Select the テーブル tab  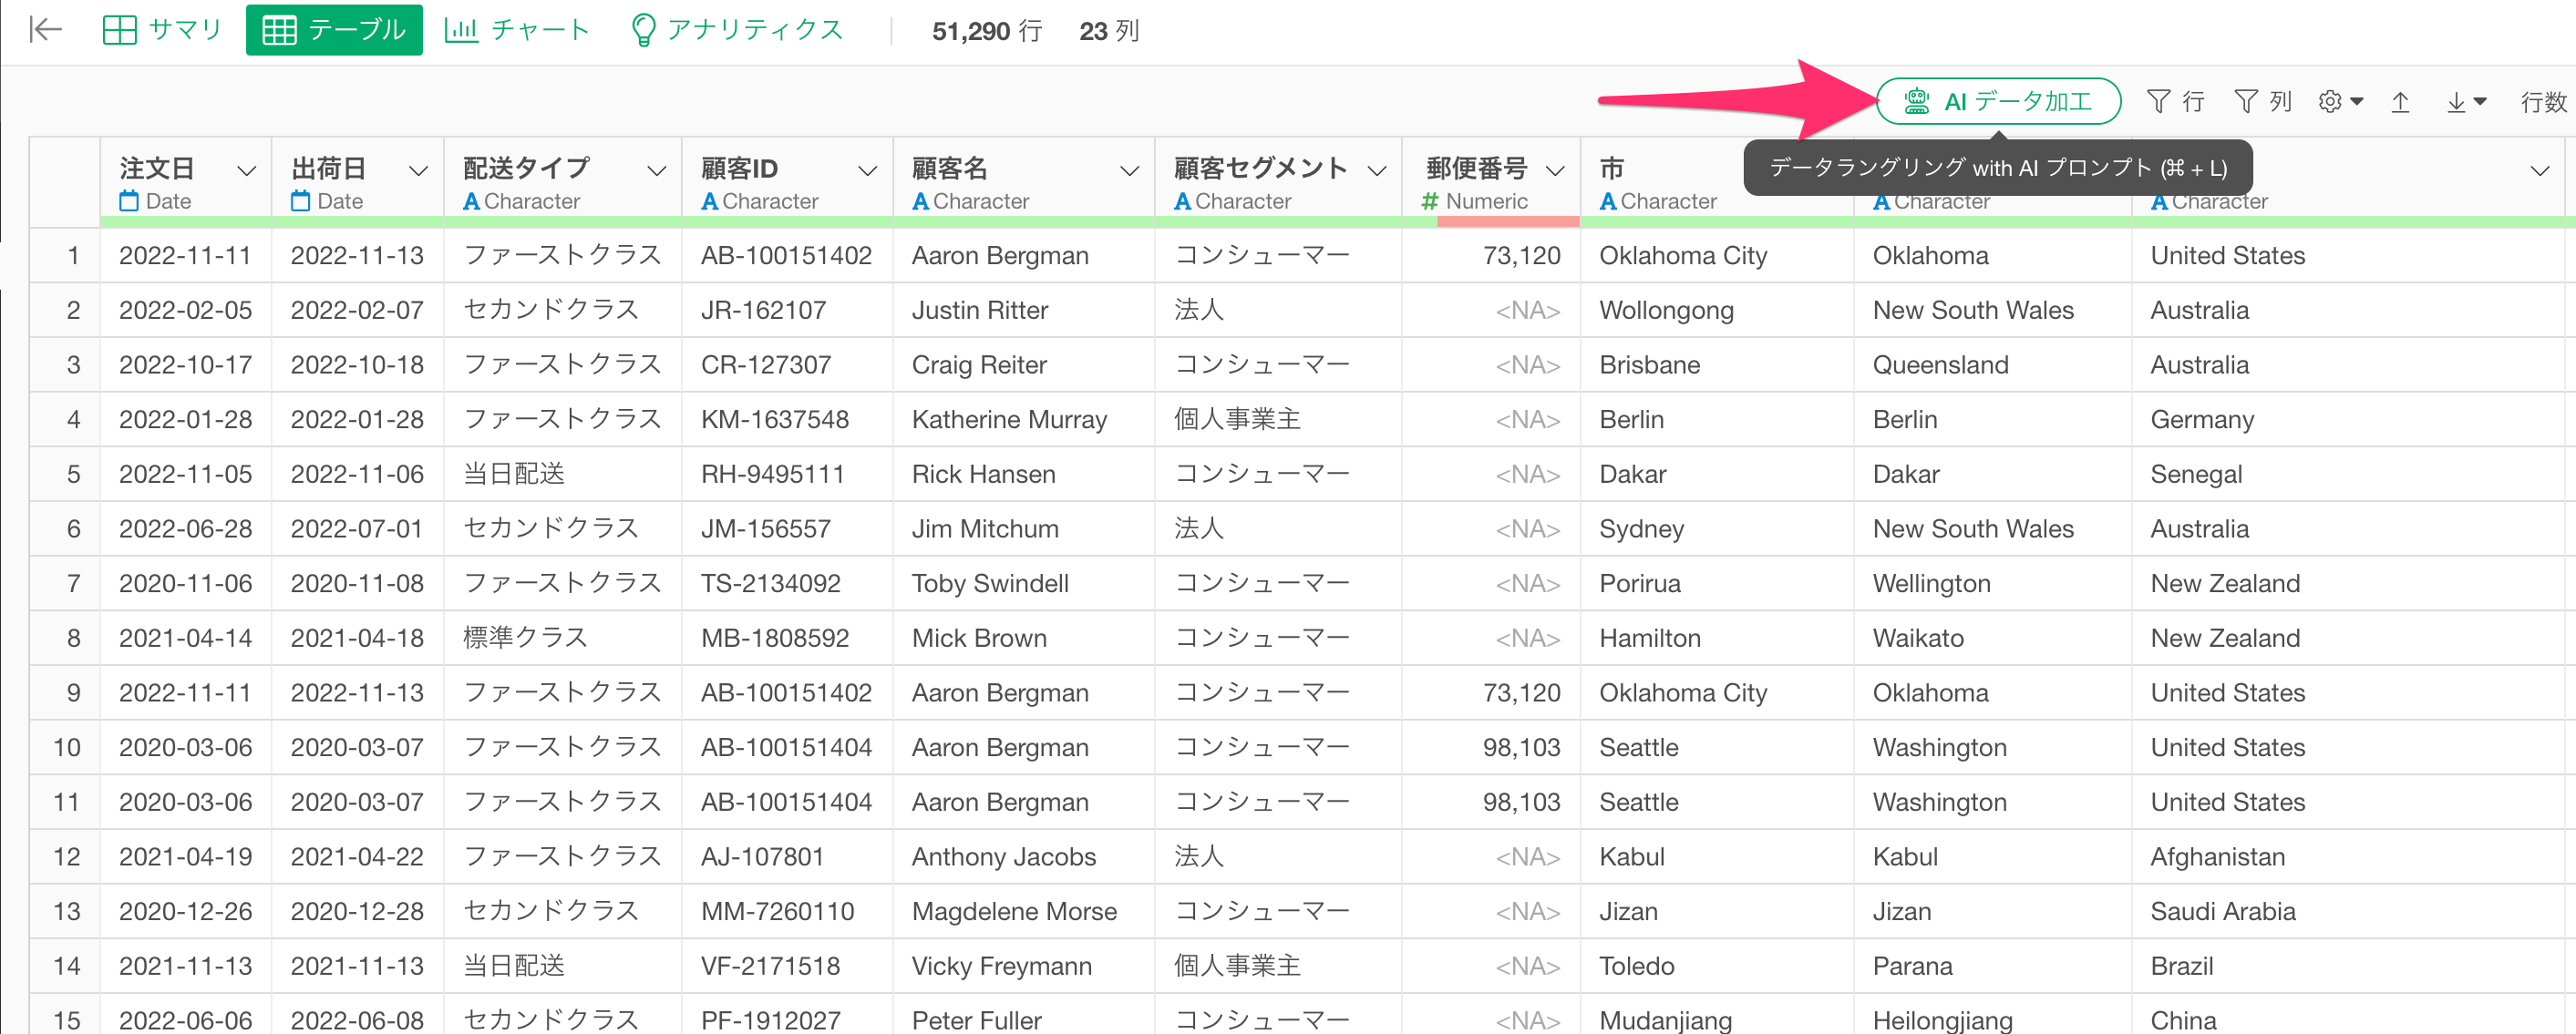(334, 30)
